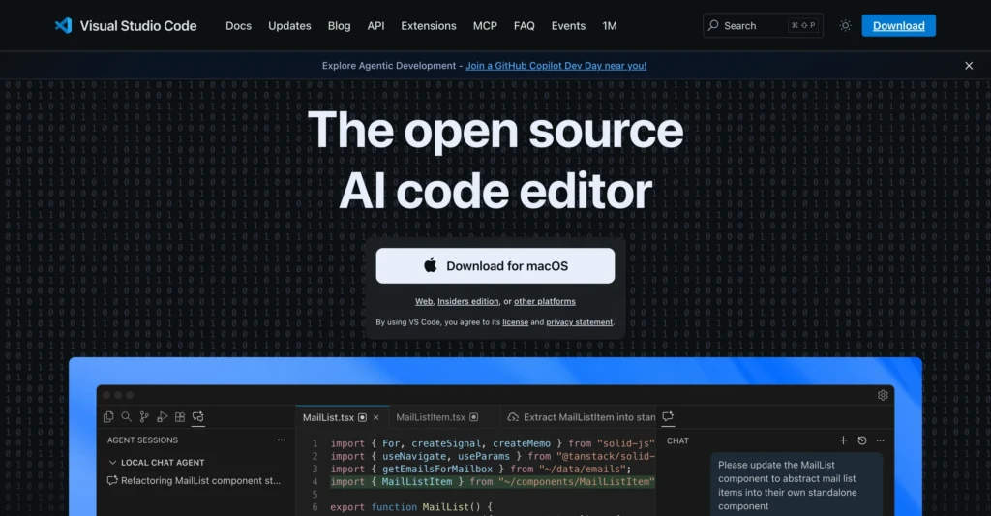Click code line 'export function MailList() {'

pyautogui.click(x=410, y=507)
